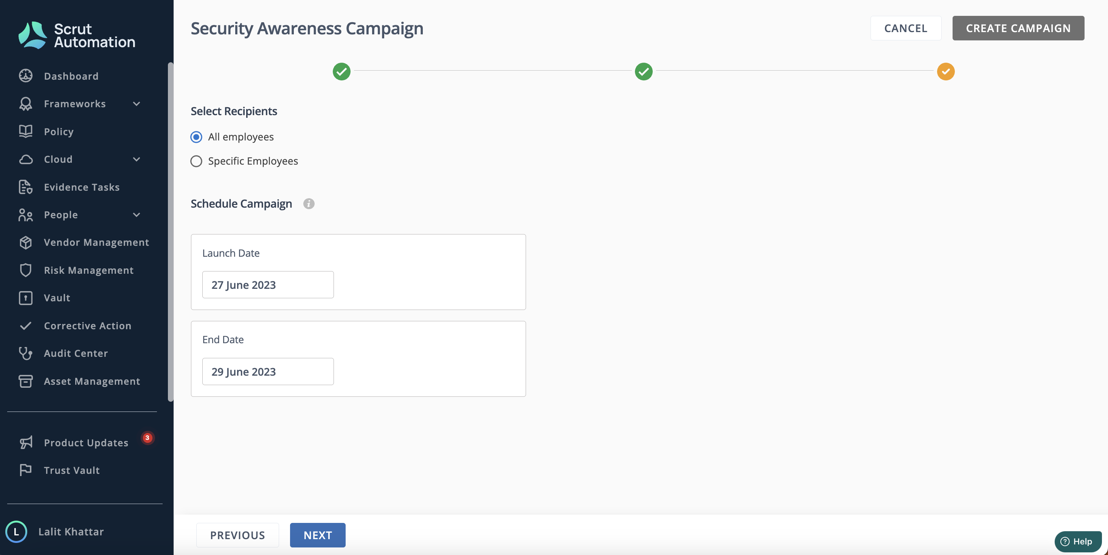The width and height of the screenshot is (1108, 555).
Task: Click the CREATE CAMPAIGN button
Action: click(1018, 28)
